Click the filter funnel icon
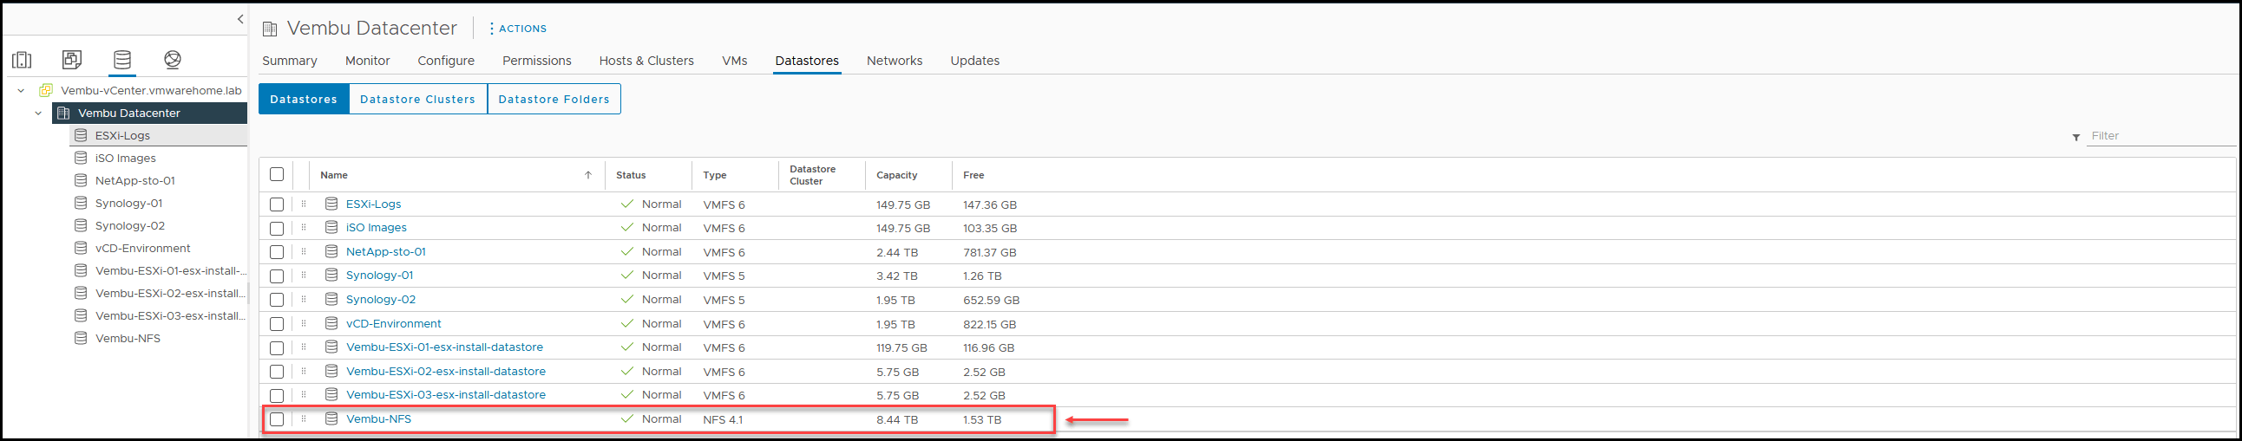 point(2075,138)
